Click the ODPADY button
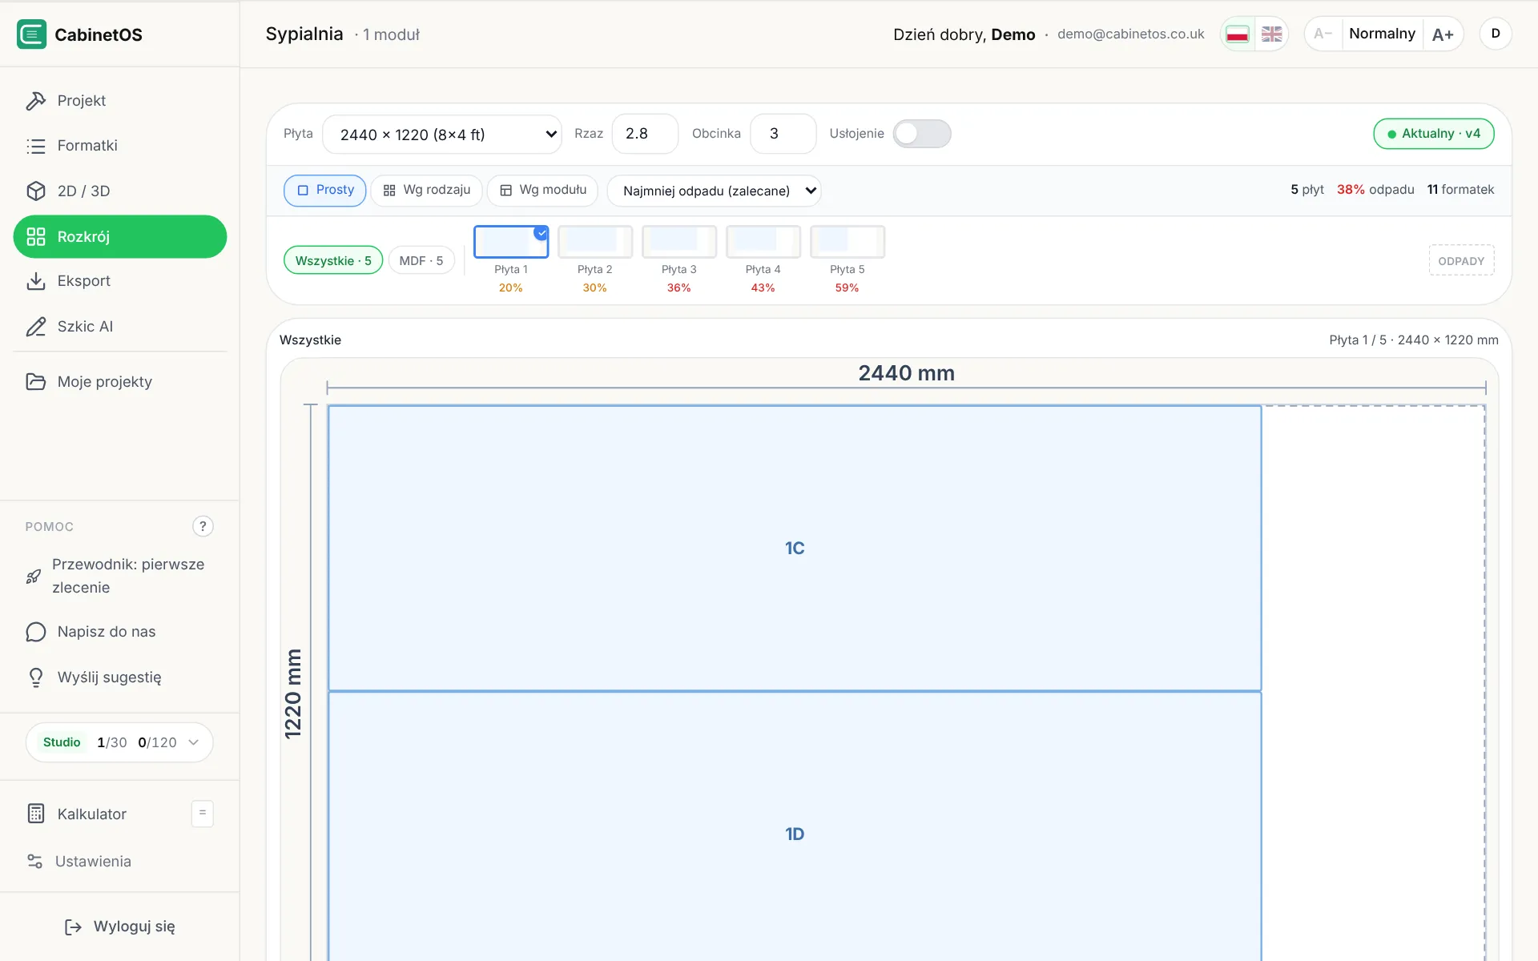The height and width of the screenshot is (961, 1538). [x=1461, y=261]
